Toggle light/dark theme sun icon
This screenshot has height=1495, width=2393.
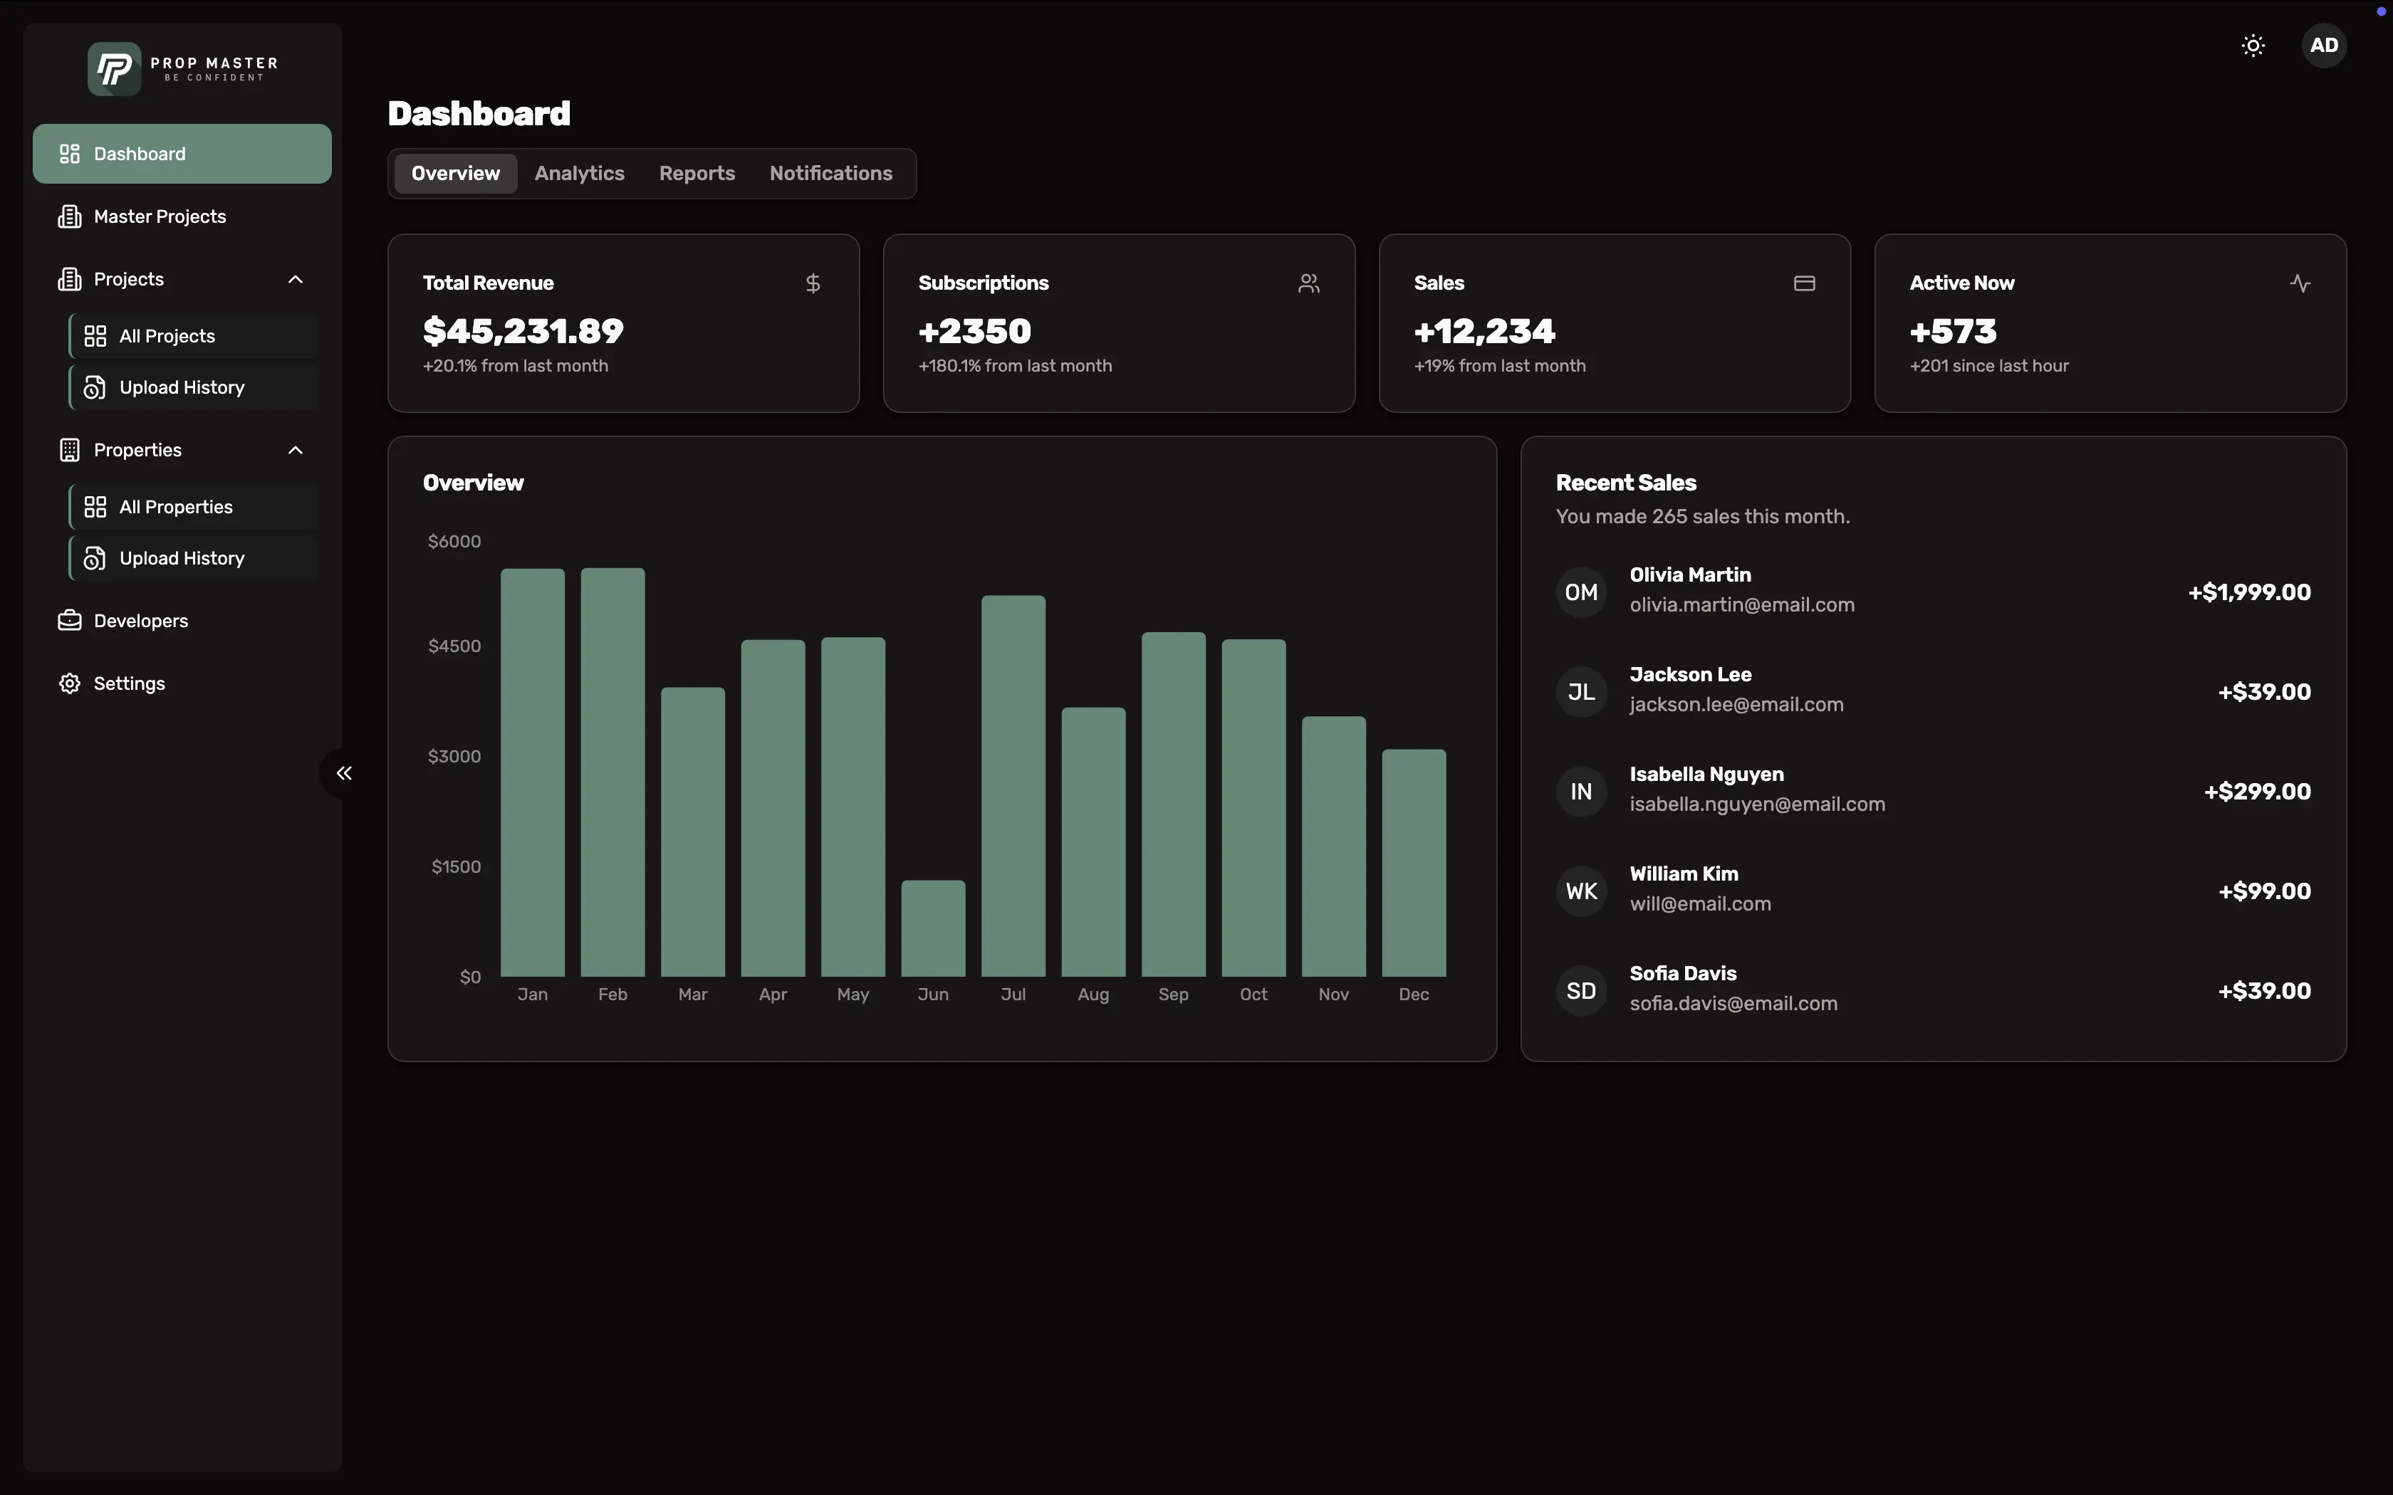pyautogui.click(x=2253, y=46)
